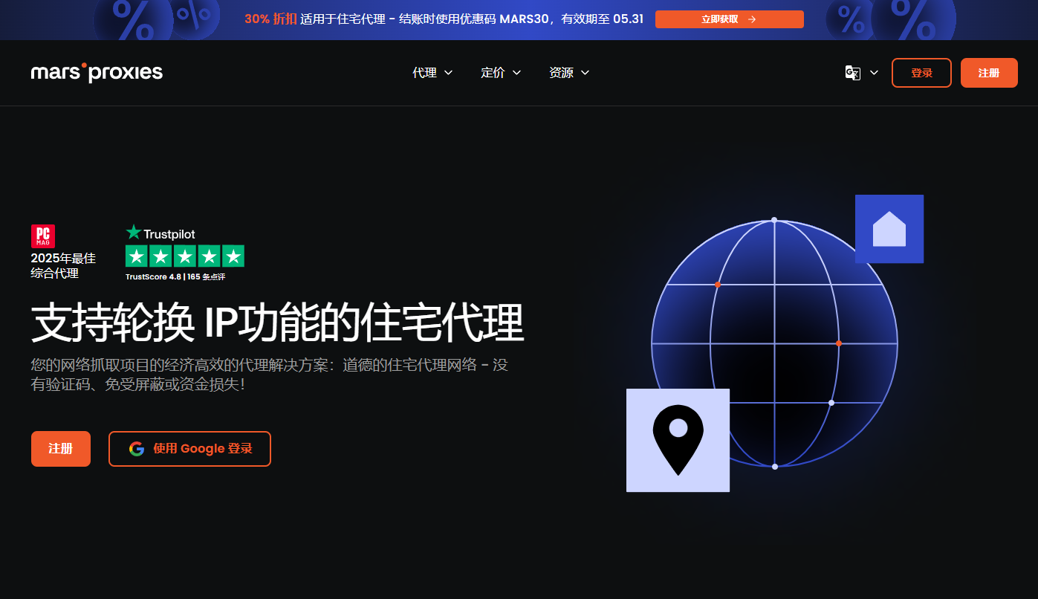Click the Trustpilot five-star rating

[185, 256]
